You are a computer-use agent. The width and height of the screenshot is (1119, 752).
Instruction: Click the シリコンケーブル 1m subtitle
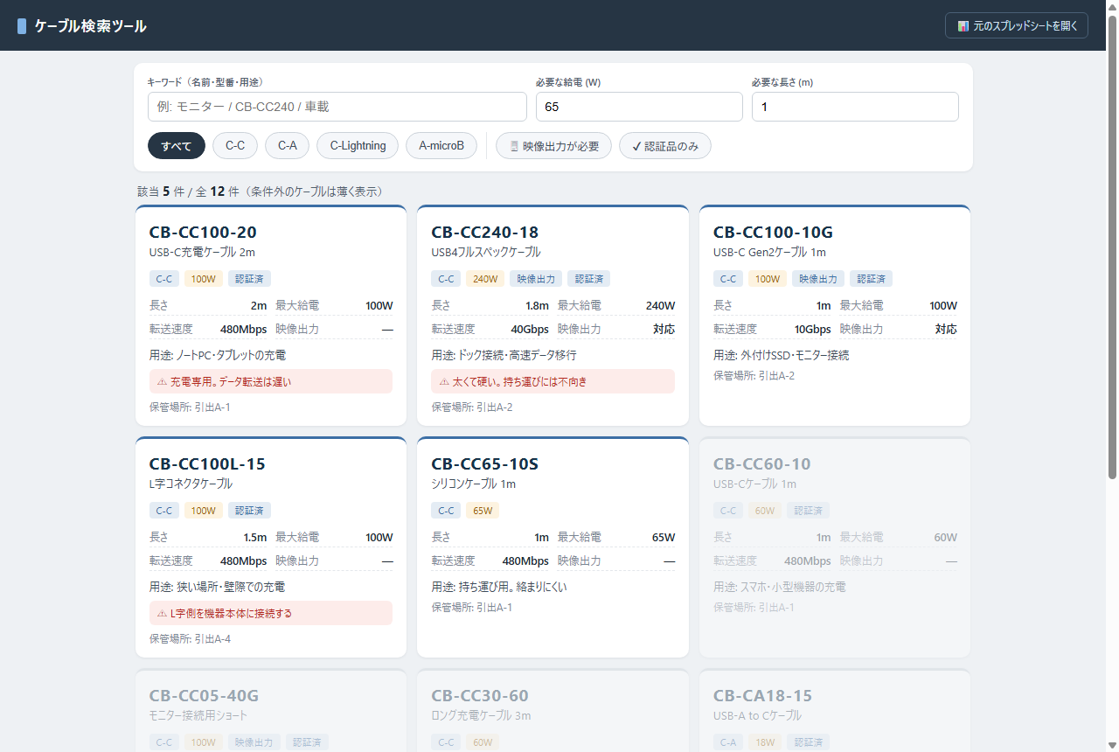point(473,484)
